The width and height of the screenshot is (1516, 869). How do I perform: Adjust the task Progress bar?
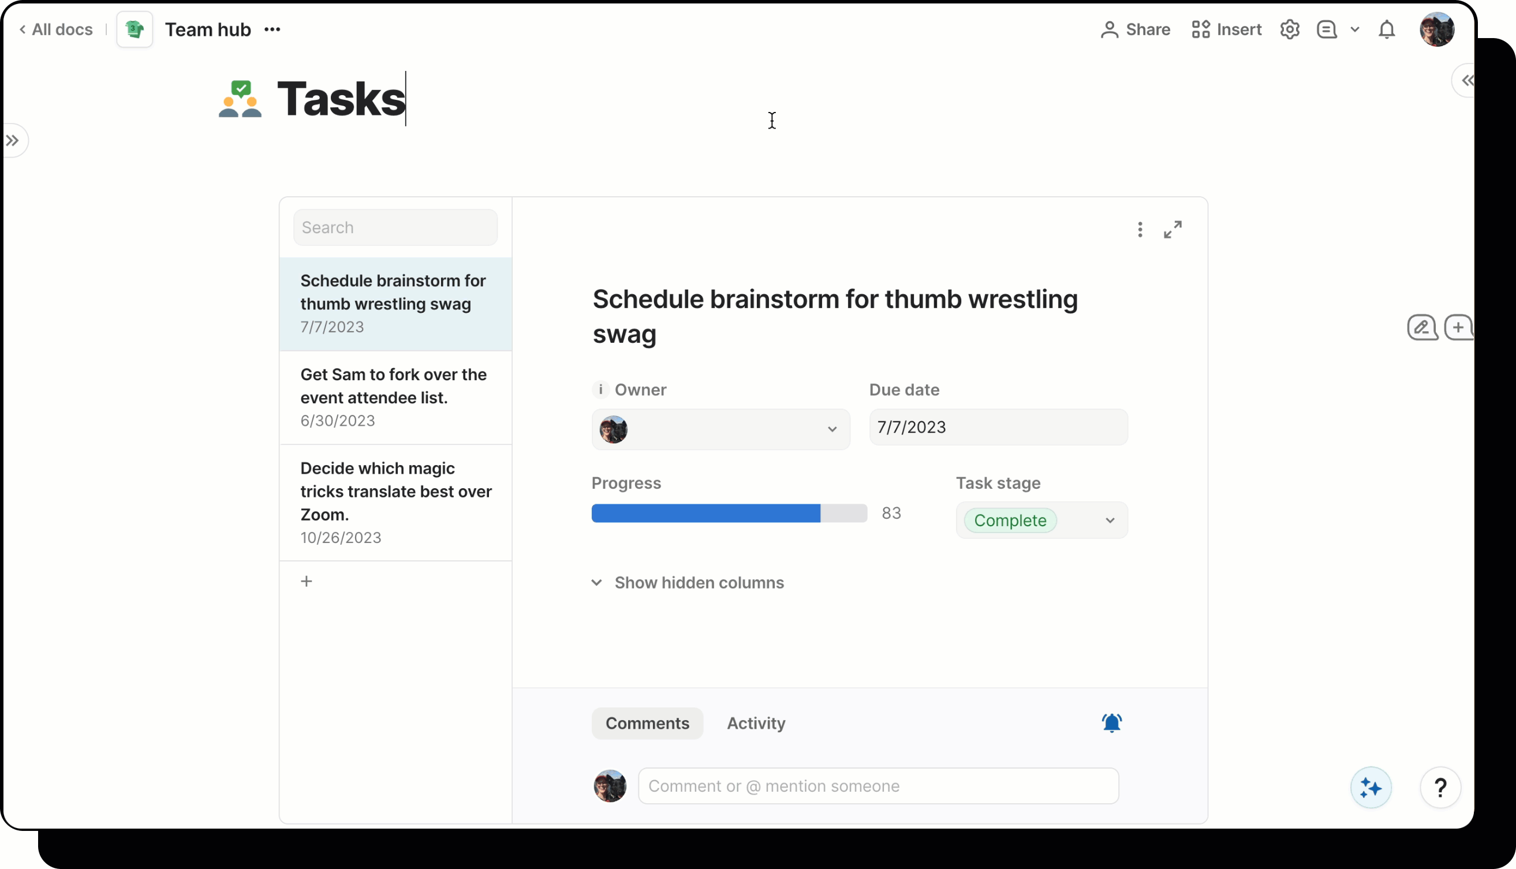tap(728, 512)
